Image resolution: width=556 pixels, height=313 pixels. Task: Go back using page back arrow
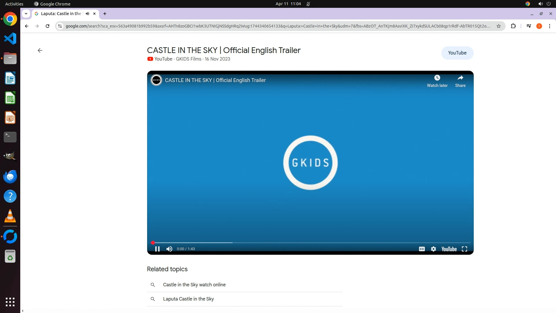[x=40, y=50]
